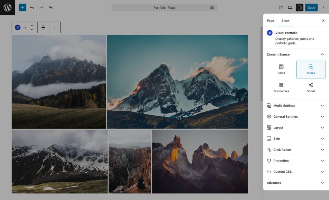This screenshot has height=200, width=329.
Task: Open the document overview list view
Action: pyautogui.click(x=51, y=7)
